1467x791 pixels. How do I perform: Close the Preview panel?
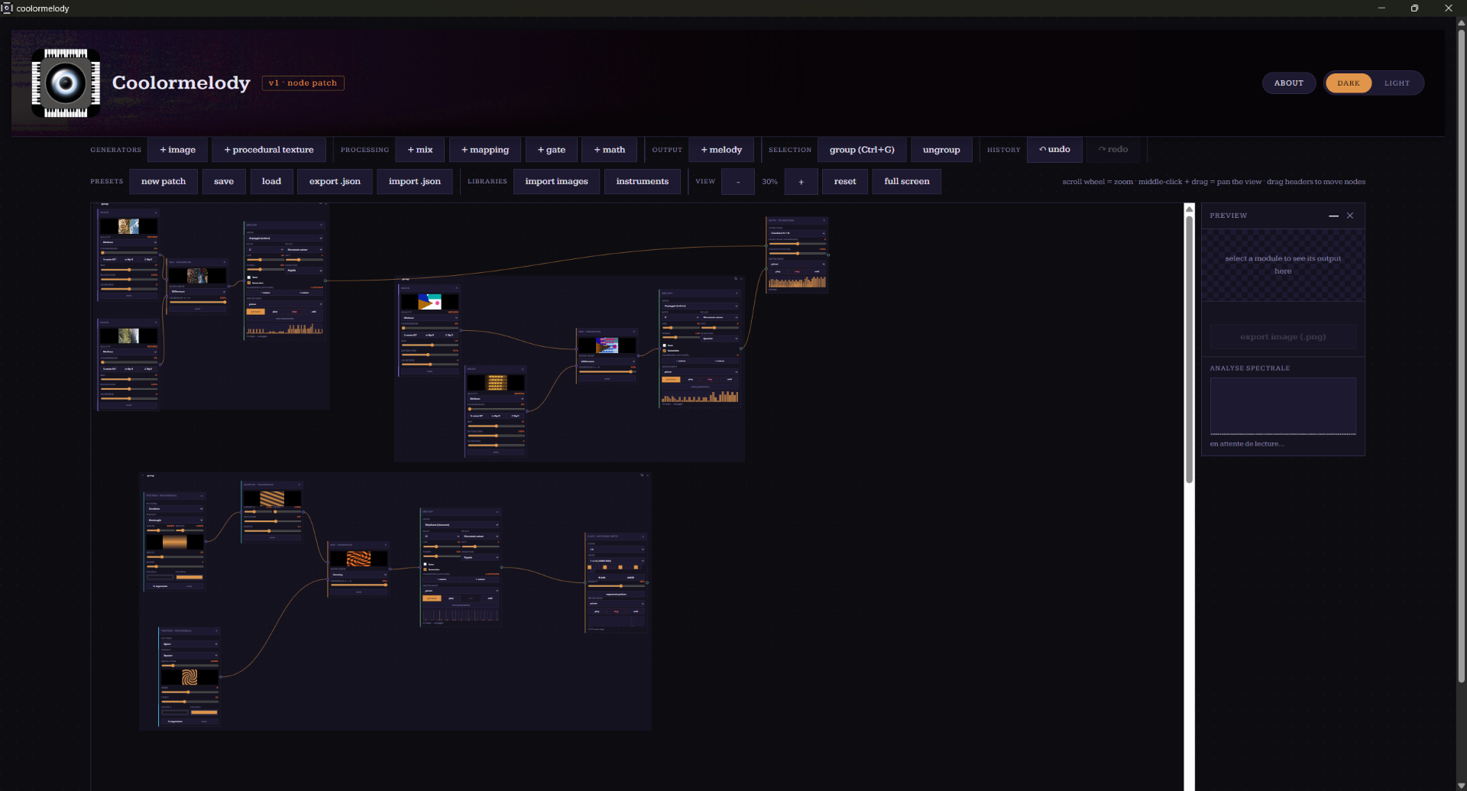click(x=1350, y=216)
